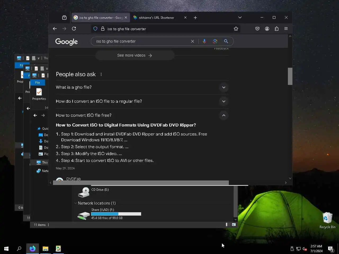
Task: Open People also ask options menu
Action: click(101, 74)
